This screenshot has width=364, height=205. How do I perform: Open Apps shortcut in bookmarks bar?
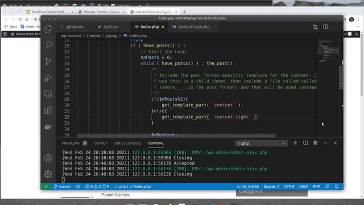11,27
